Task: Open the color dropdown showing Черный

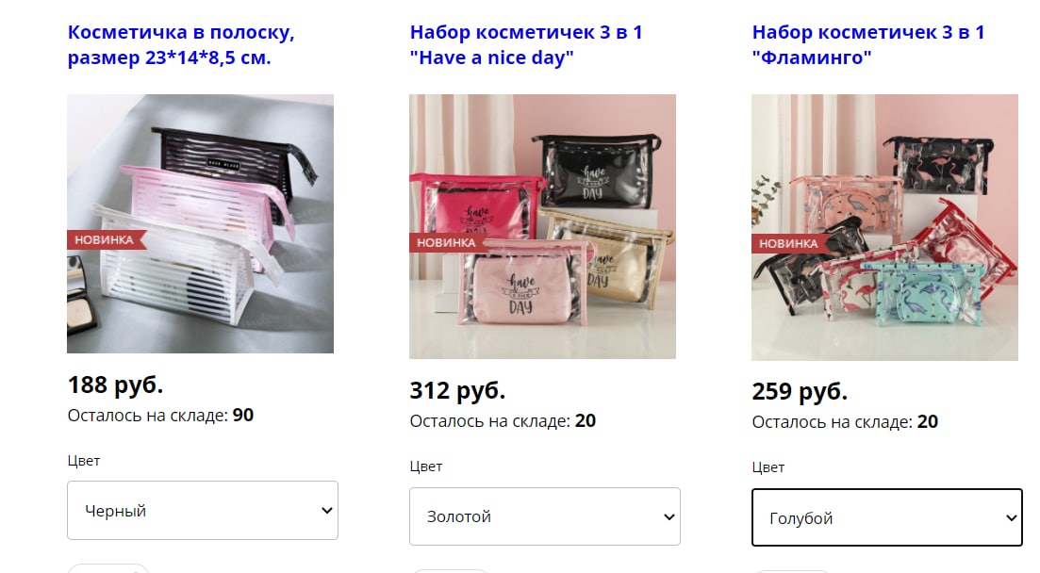Action: pyautogui.click(x=203, y=510)
